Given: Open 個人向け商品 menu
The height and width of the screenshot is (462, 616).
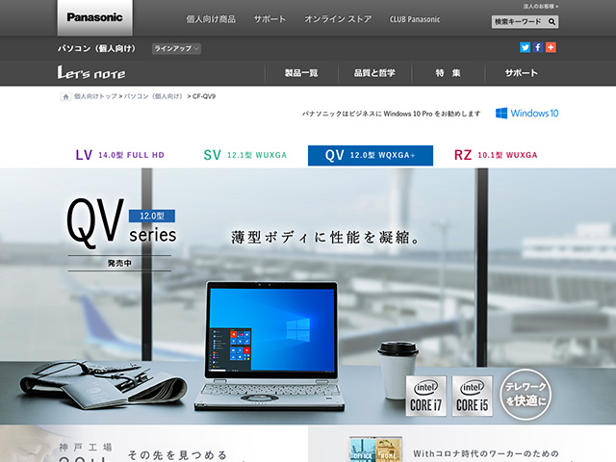Looking at the screenshot, I should pos(211,19).
